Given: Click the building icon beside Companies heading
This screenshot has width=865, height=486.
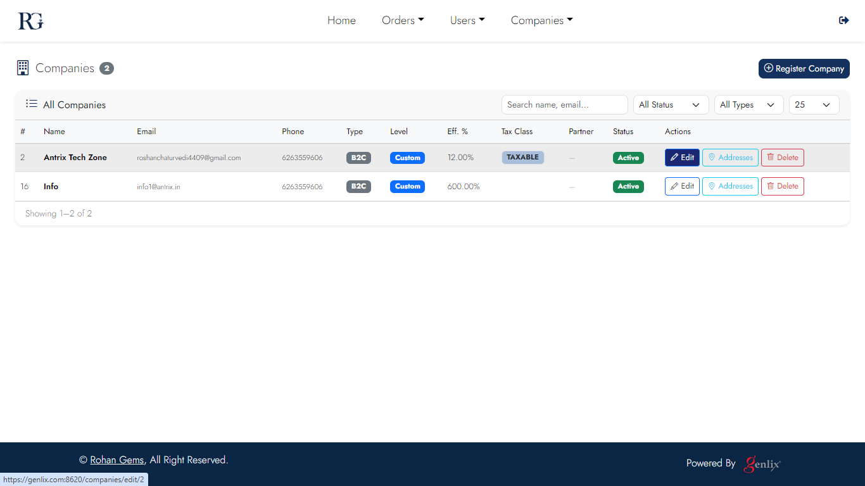Looking at the screenshot, I should (x=23, y=68).
